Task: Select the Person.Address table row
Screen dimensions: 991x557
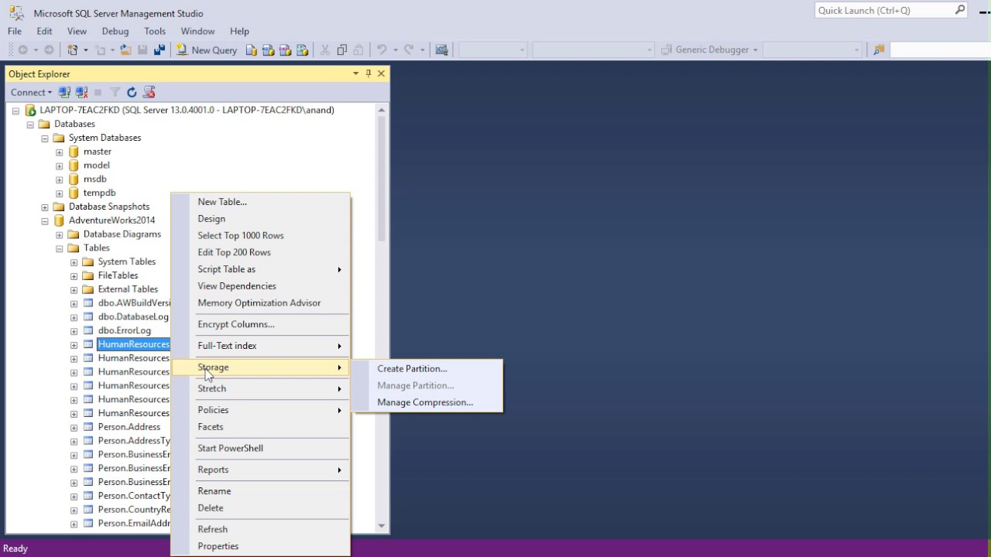Action: coord(129,427)
